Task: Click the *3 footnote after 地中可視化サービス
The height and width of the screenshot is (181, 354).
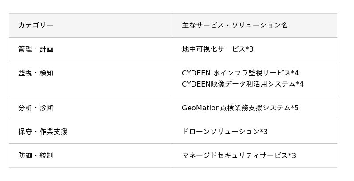Action: (250, 49)
